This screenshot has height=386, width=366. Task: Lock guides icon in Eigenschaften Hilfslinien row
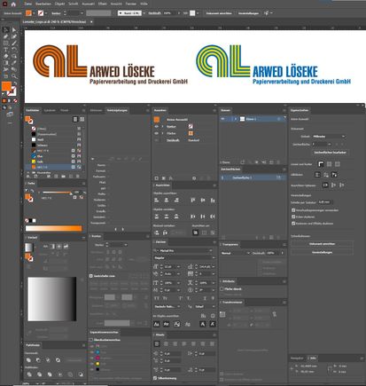pyautogui.click(x=326, y=175)
